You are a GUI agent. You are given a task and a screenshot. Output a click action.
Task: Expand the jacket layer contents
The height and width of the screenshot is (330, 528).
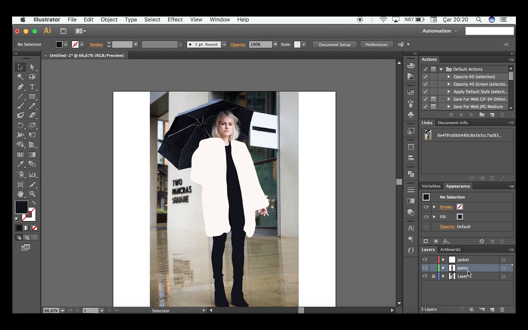pyautogui.click(x=444, y=259)
